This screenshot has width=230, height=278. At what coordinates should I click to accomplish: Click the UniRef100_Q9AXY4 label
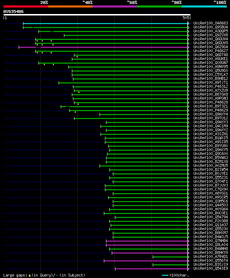[x=211, y=114]
